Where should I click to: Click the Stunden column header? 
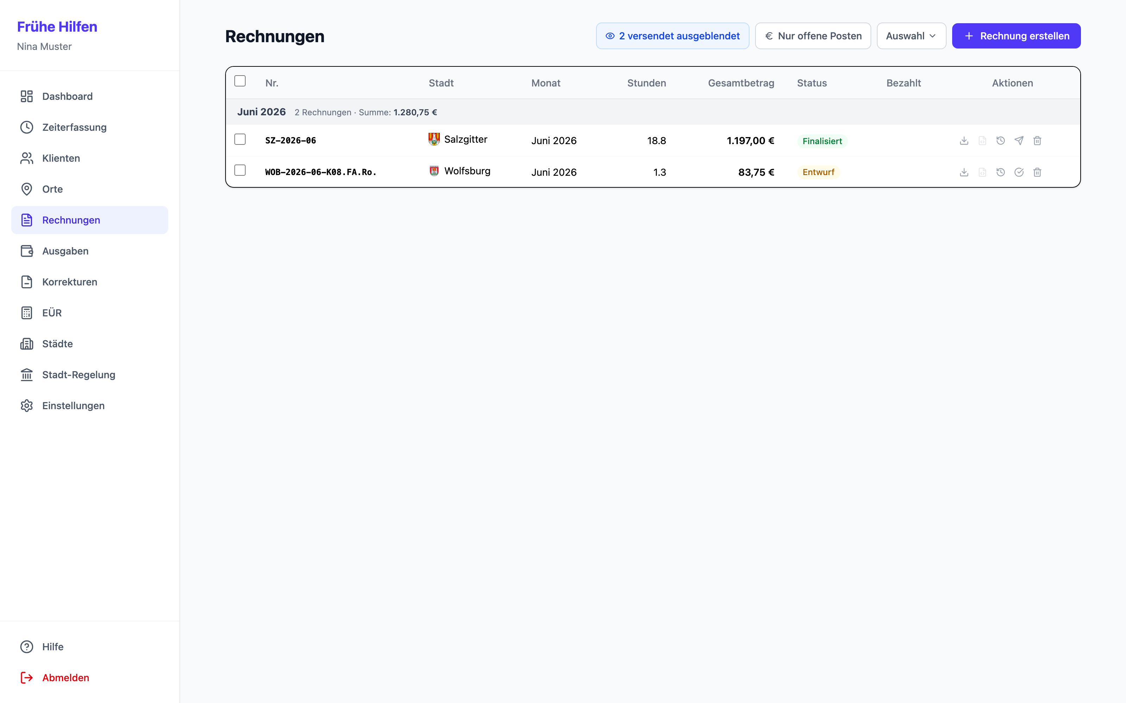(x=647, y=83)
